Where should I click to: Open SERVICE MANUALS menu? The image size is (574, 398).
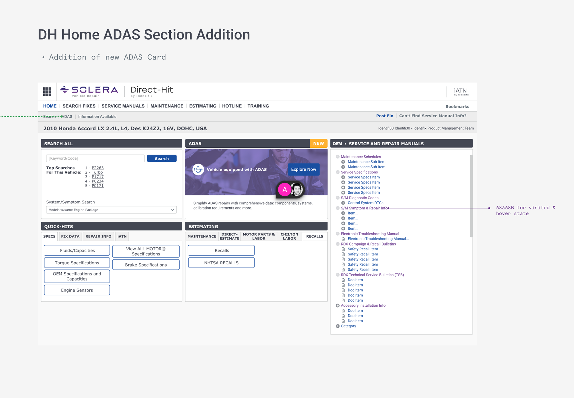coord(123,106)
